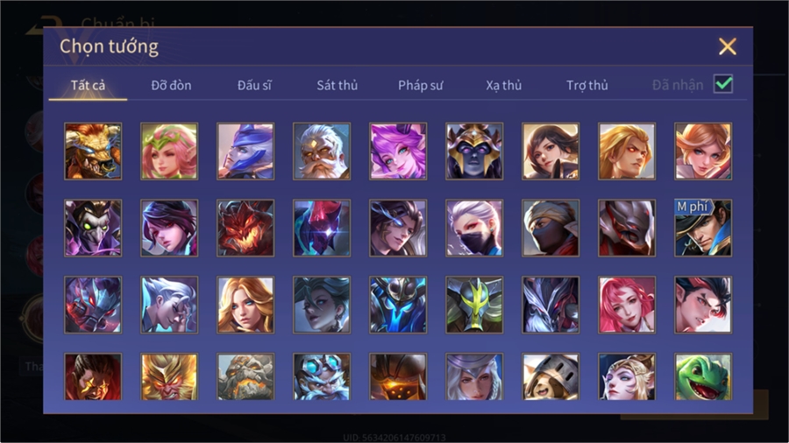Choose the purple-haired girl hero portrait
789x443 pixels.
point(398,151)
